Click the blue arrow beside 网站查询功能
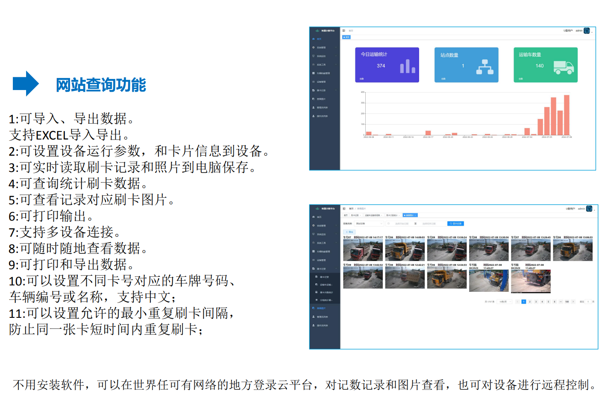Image resolution: width=599 pixels, height=401 pixels. [x=26, y=84]
